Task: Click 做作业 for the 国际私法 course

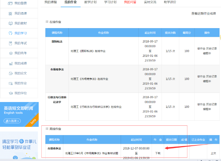Action: (x=201, y=49)
